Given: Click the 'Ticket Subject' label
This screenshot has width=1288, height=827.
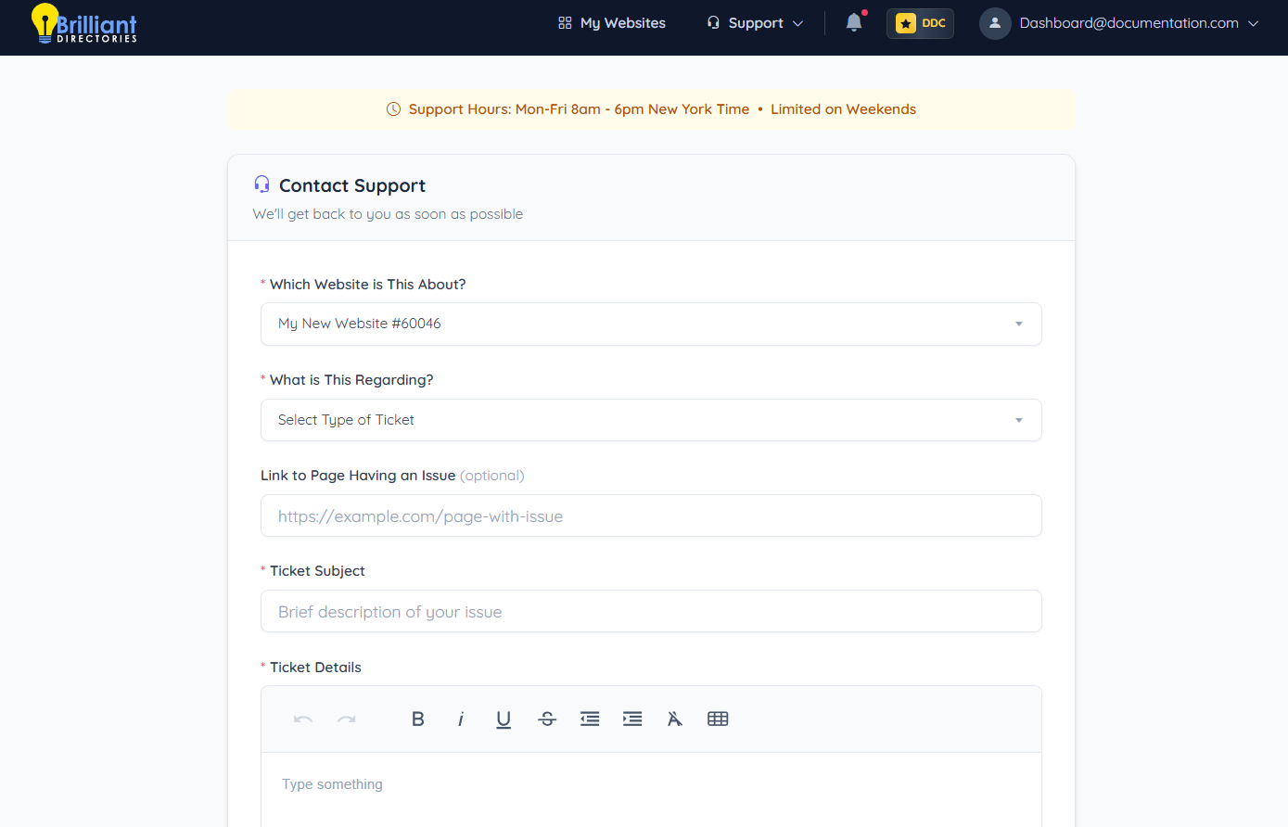Looking at the screenshot, I should click(317, 571).
